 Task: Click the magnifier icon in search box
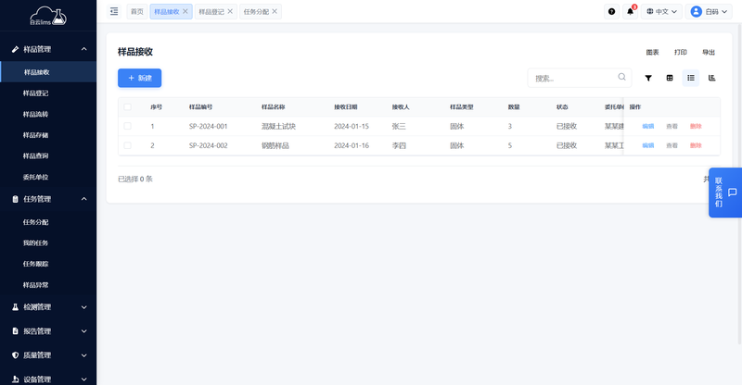pyautogui.click(x=621, y=78)
